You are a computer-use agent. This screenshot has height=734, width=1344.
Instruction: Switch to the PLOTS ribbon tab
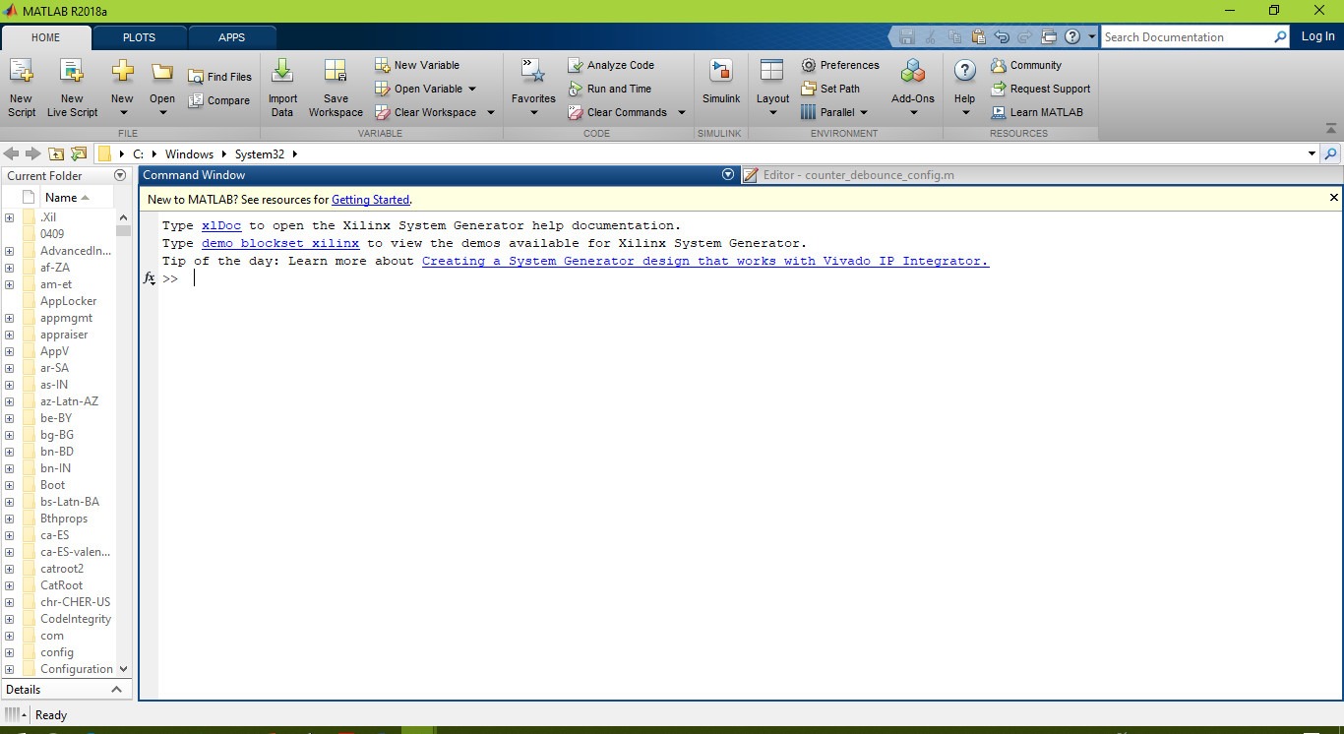(x=138, y=36)
